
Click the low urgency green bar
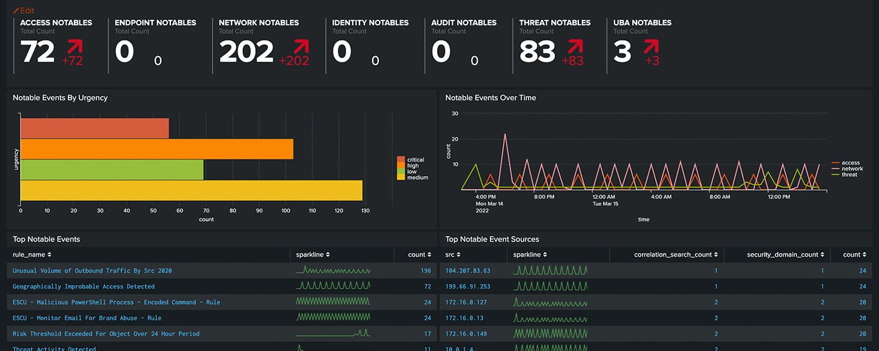coord(112,169)
